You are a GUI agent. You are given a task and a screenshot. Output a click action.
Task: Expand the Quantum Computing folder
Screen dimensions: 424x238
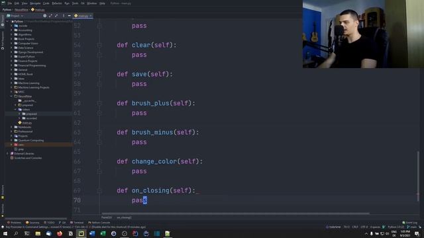point(11,140)
